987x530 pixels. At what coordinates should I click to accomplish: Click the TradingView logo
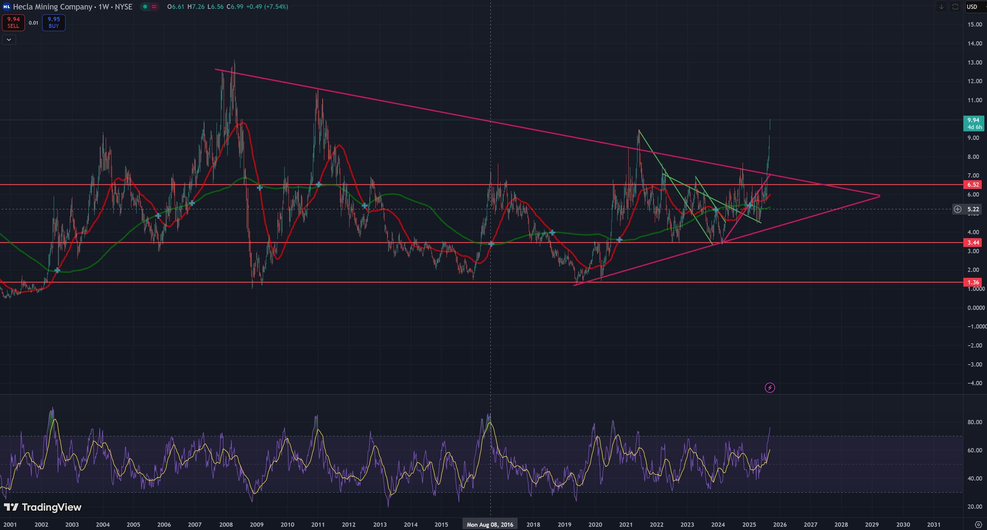(x=43, y=507)
